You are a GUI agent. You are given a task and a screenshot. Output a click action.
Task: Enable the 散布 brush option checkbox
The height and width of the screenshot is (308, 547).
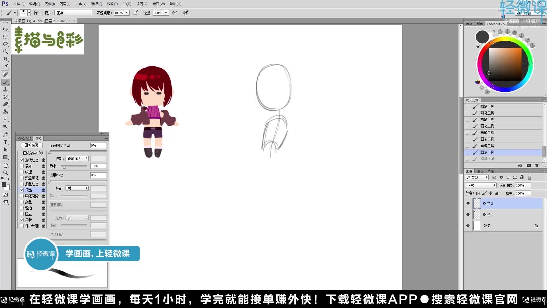[22, 166]
